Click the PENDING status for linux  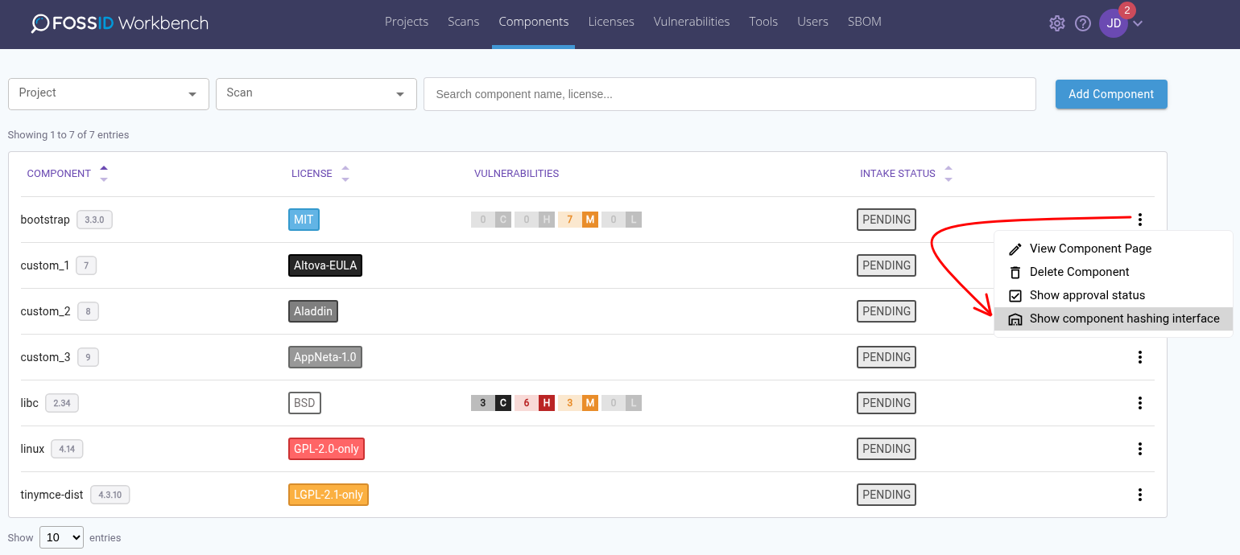(887, 449)
